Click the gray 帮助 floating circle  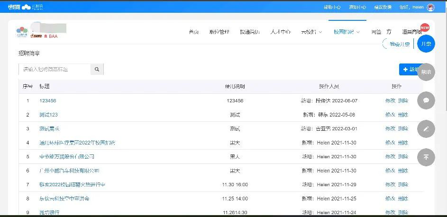pyautogui.click(x=426, y=72)
